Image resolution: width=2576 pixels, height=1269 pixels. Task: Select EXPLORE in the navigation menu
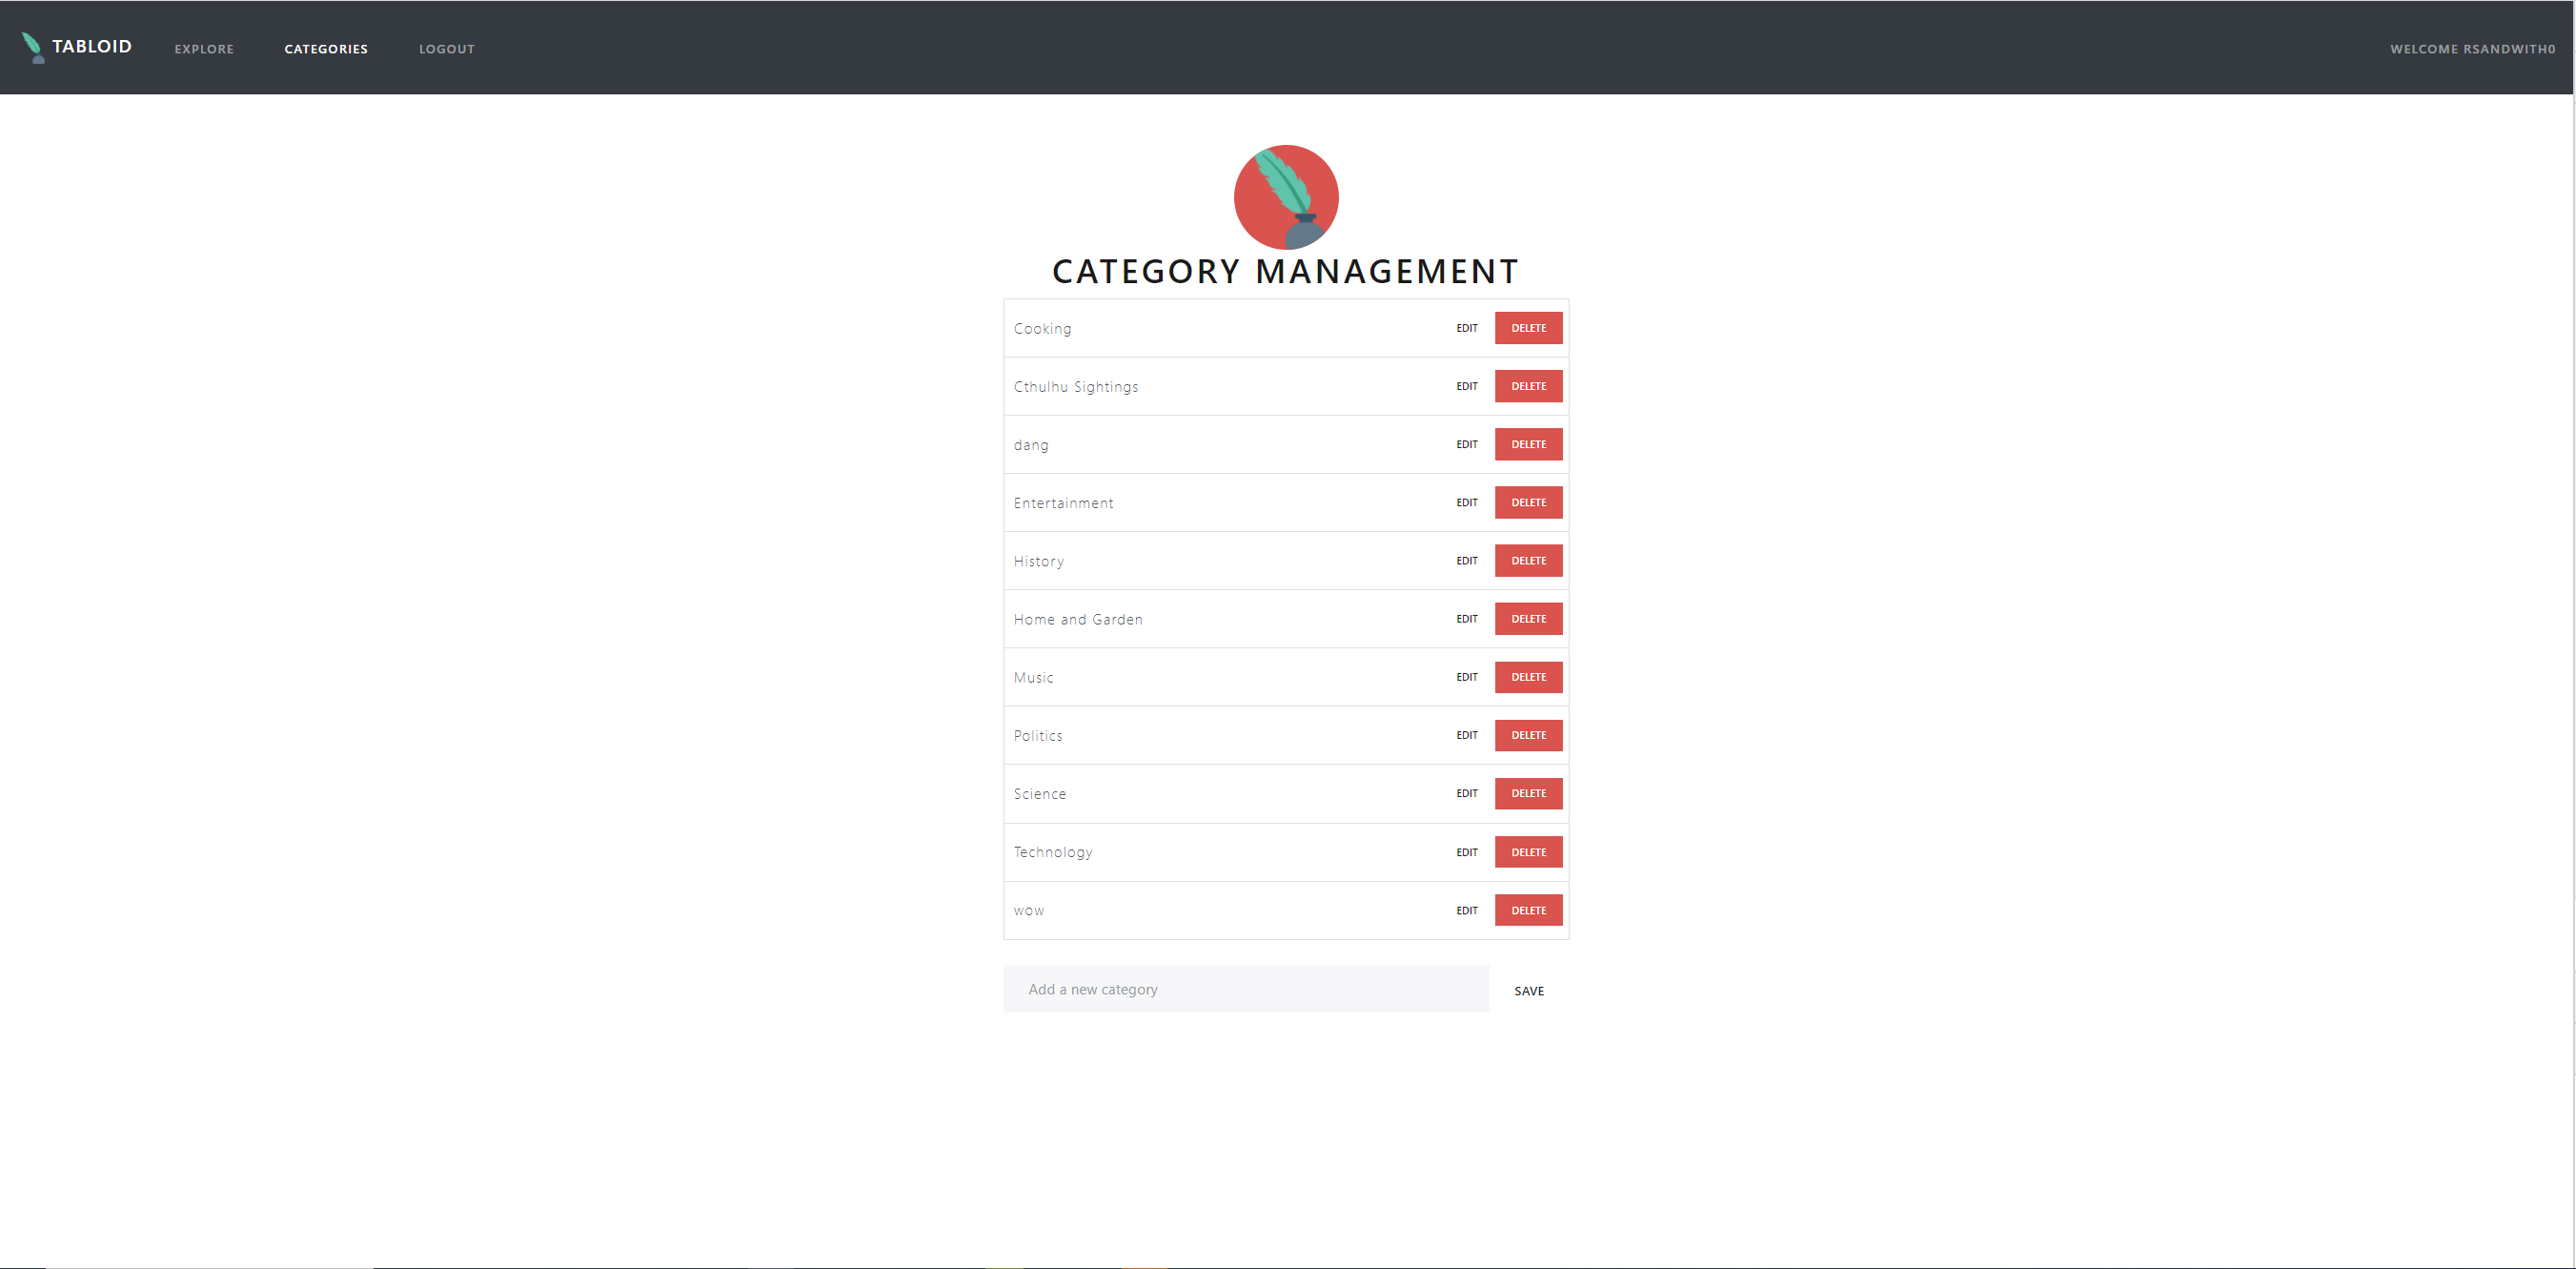pyautogui.click(x=204, y=48)
